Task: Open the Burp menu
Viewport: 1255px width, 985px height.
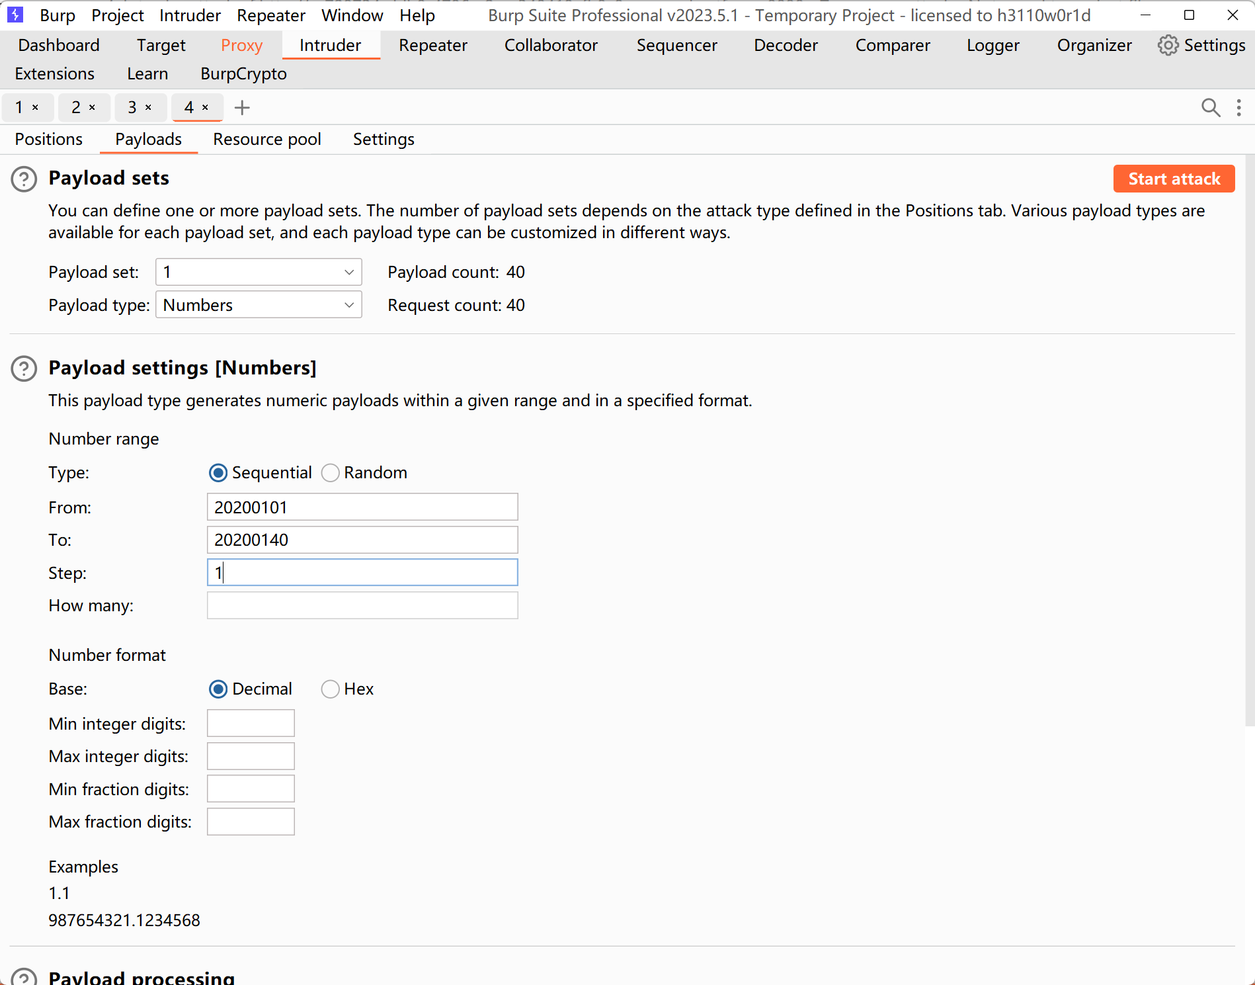Action: click(x=58, y=15)
